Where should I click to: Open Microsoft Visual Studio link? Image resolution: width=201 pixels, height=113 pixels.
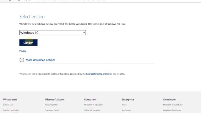point(173,105)
